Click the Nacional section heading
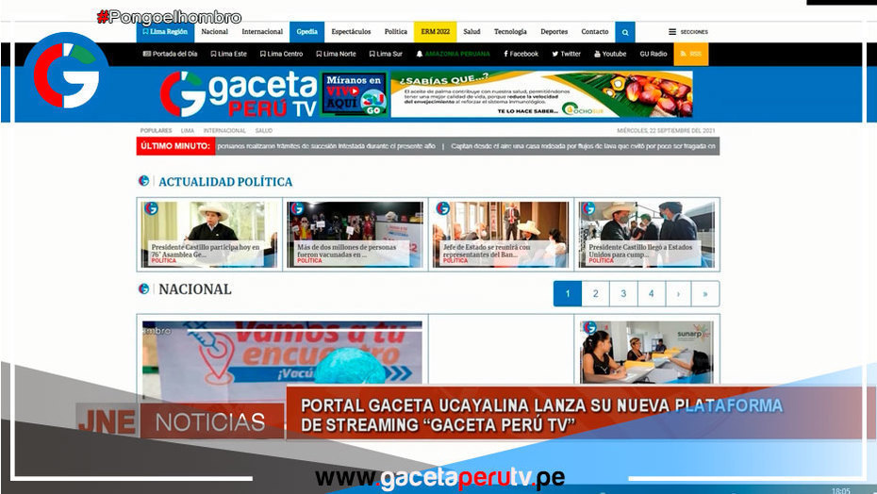Viewport: 877px width, 494px height. [x=194, y=289]
